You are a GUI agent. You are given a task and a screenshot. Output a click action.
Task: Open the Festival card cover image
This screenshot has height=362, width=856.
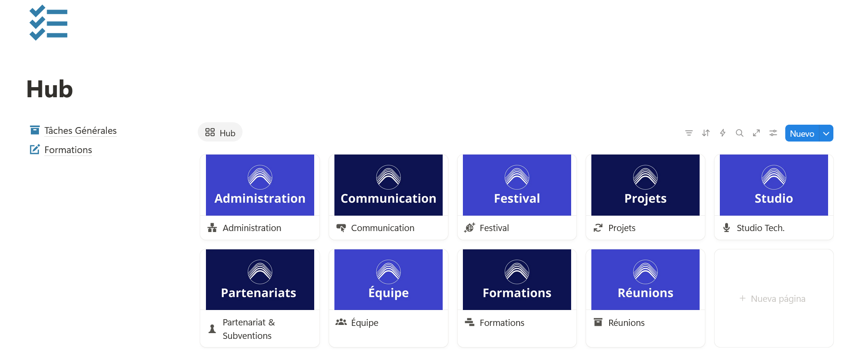517,185
